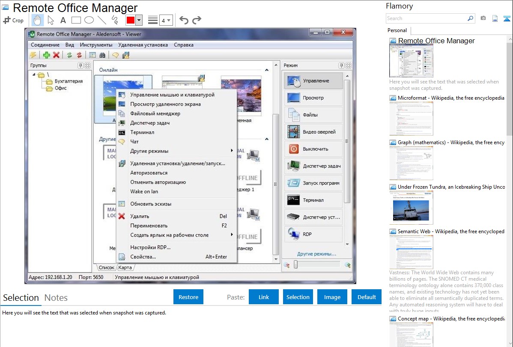This screenshot has height=347, width=513.
Task: Choose Диспетчер задач in context menu
Action: tap(177, 123)
